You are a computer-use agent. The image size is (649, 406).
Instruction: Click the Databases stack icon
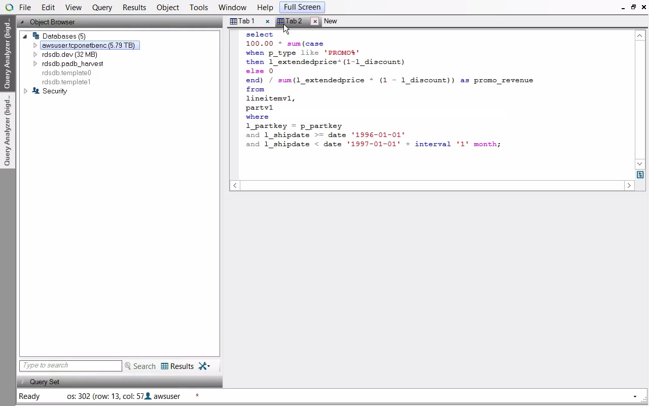pos(35,36)
